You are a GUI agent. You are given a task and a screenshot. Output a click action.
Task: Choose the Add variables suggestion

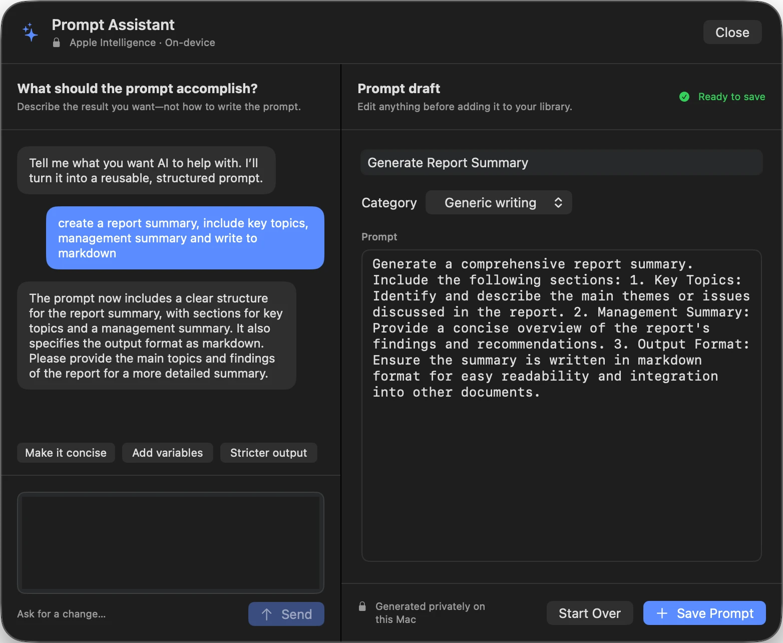pyautogui.click(x=168, y=453)
